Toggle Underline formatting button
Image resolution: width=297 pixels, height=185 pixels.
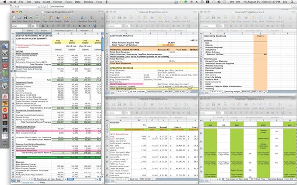[52, 26]
